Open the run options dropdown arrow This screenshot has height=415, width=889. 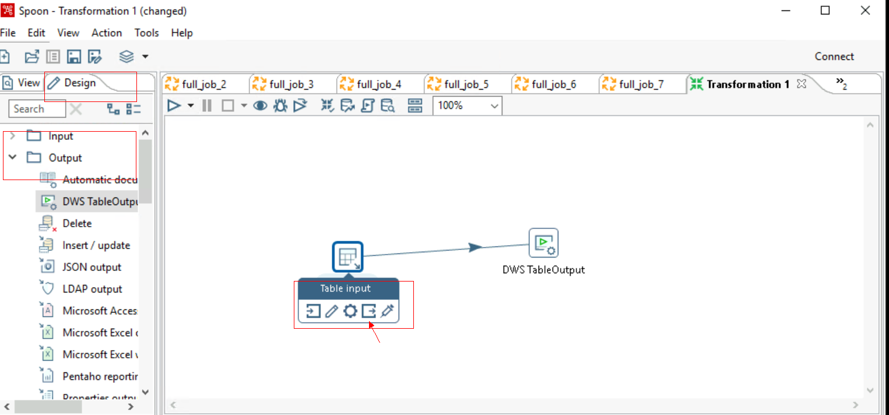click(x=191, y=105)
